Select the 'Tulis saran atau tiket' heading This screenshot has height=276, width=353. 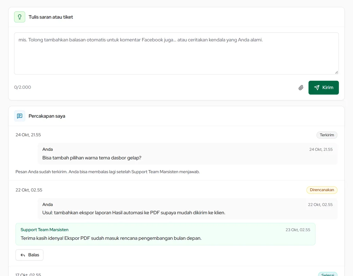(51, 17)
